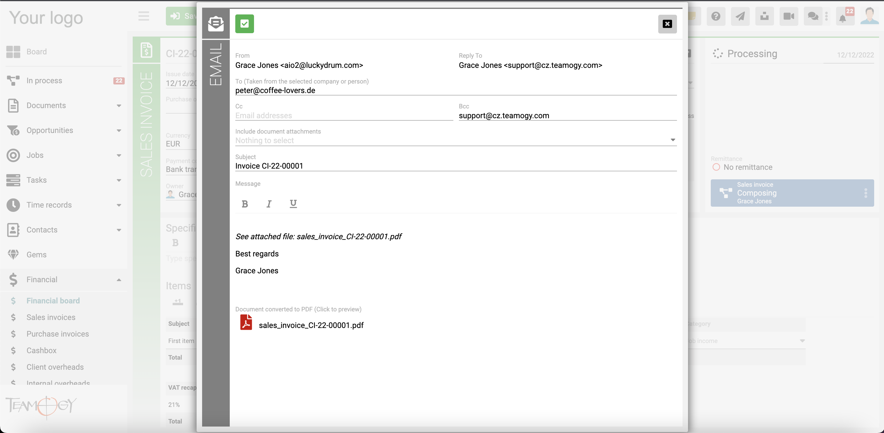Open In process in sidebar
The height and width of the screenshot is (433, 884).
(44, 80)
